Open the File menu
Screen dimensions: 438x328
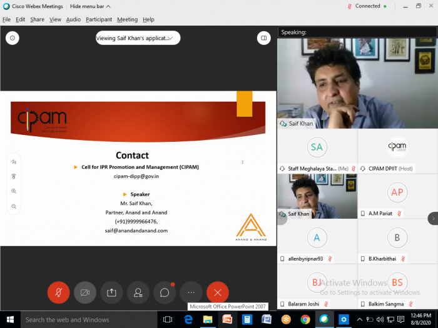(6, 19)
